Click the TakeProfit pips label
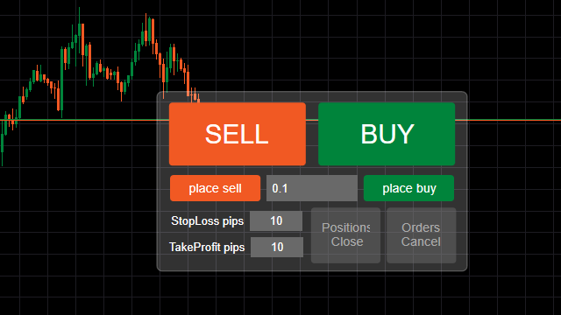The width and height of the screenshot is (561, 315). tap(207, 247)
